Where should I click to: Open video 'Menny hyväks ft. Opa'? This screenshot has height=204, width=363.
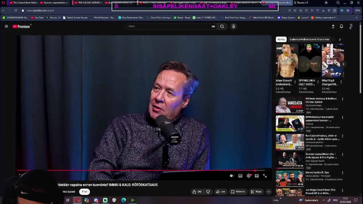tap(317, 173)
